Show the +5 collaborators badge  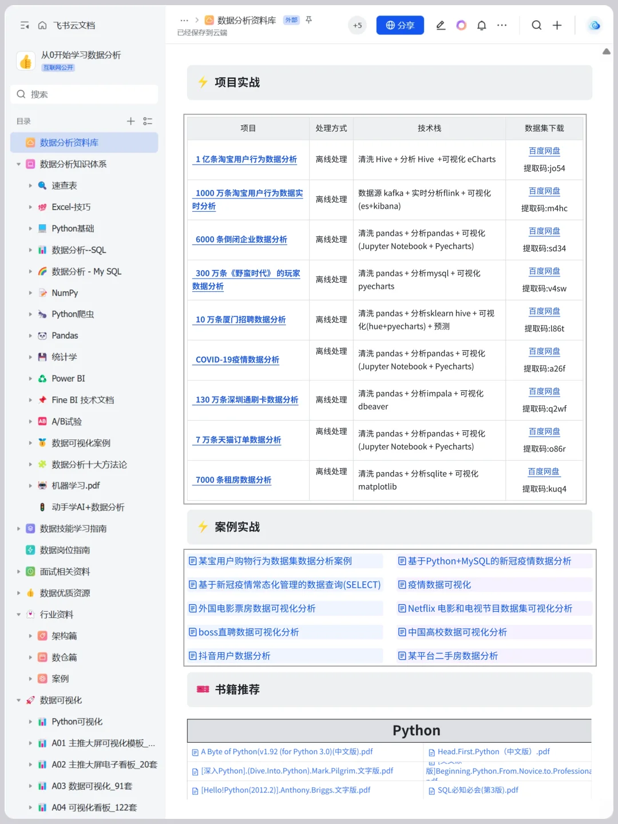coord(357,25)
